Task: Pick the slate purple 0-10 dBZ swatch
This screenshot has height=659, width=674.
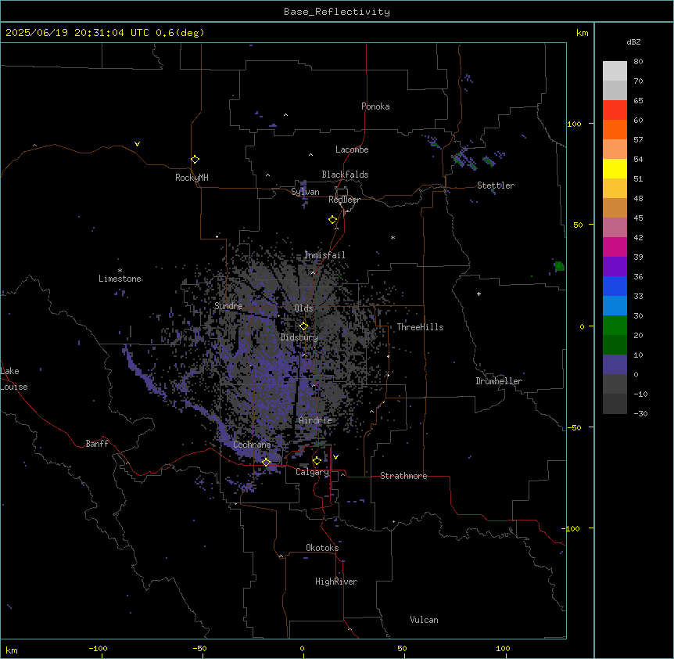Action: 615,365
